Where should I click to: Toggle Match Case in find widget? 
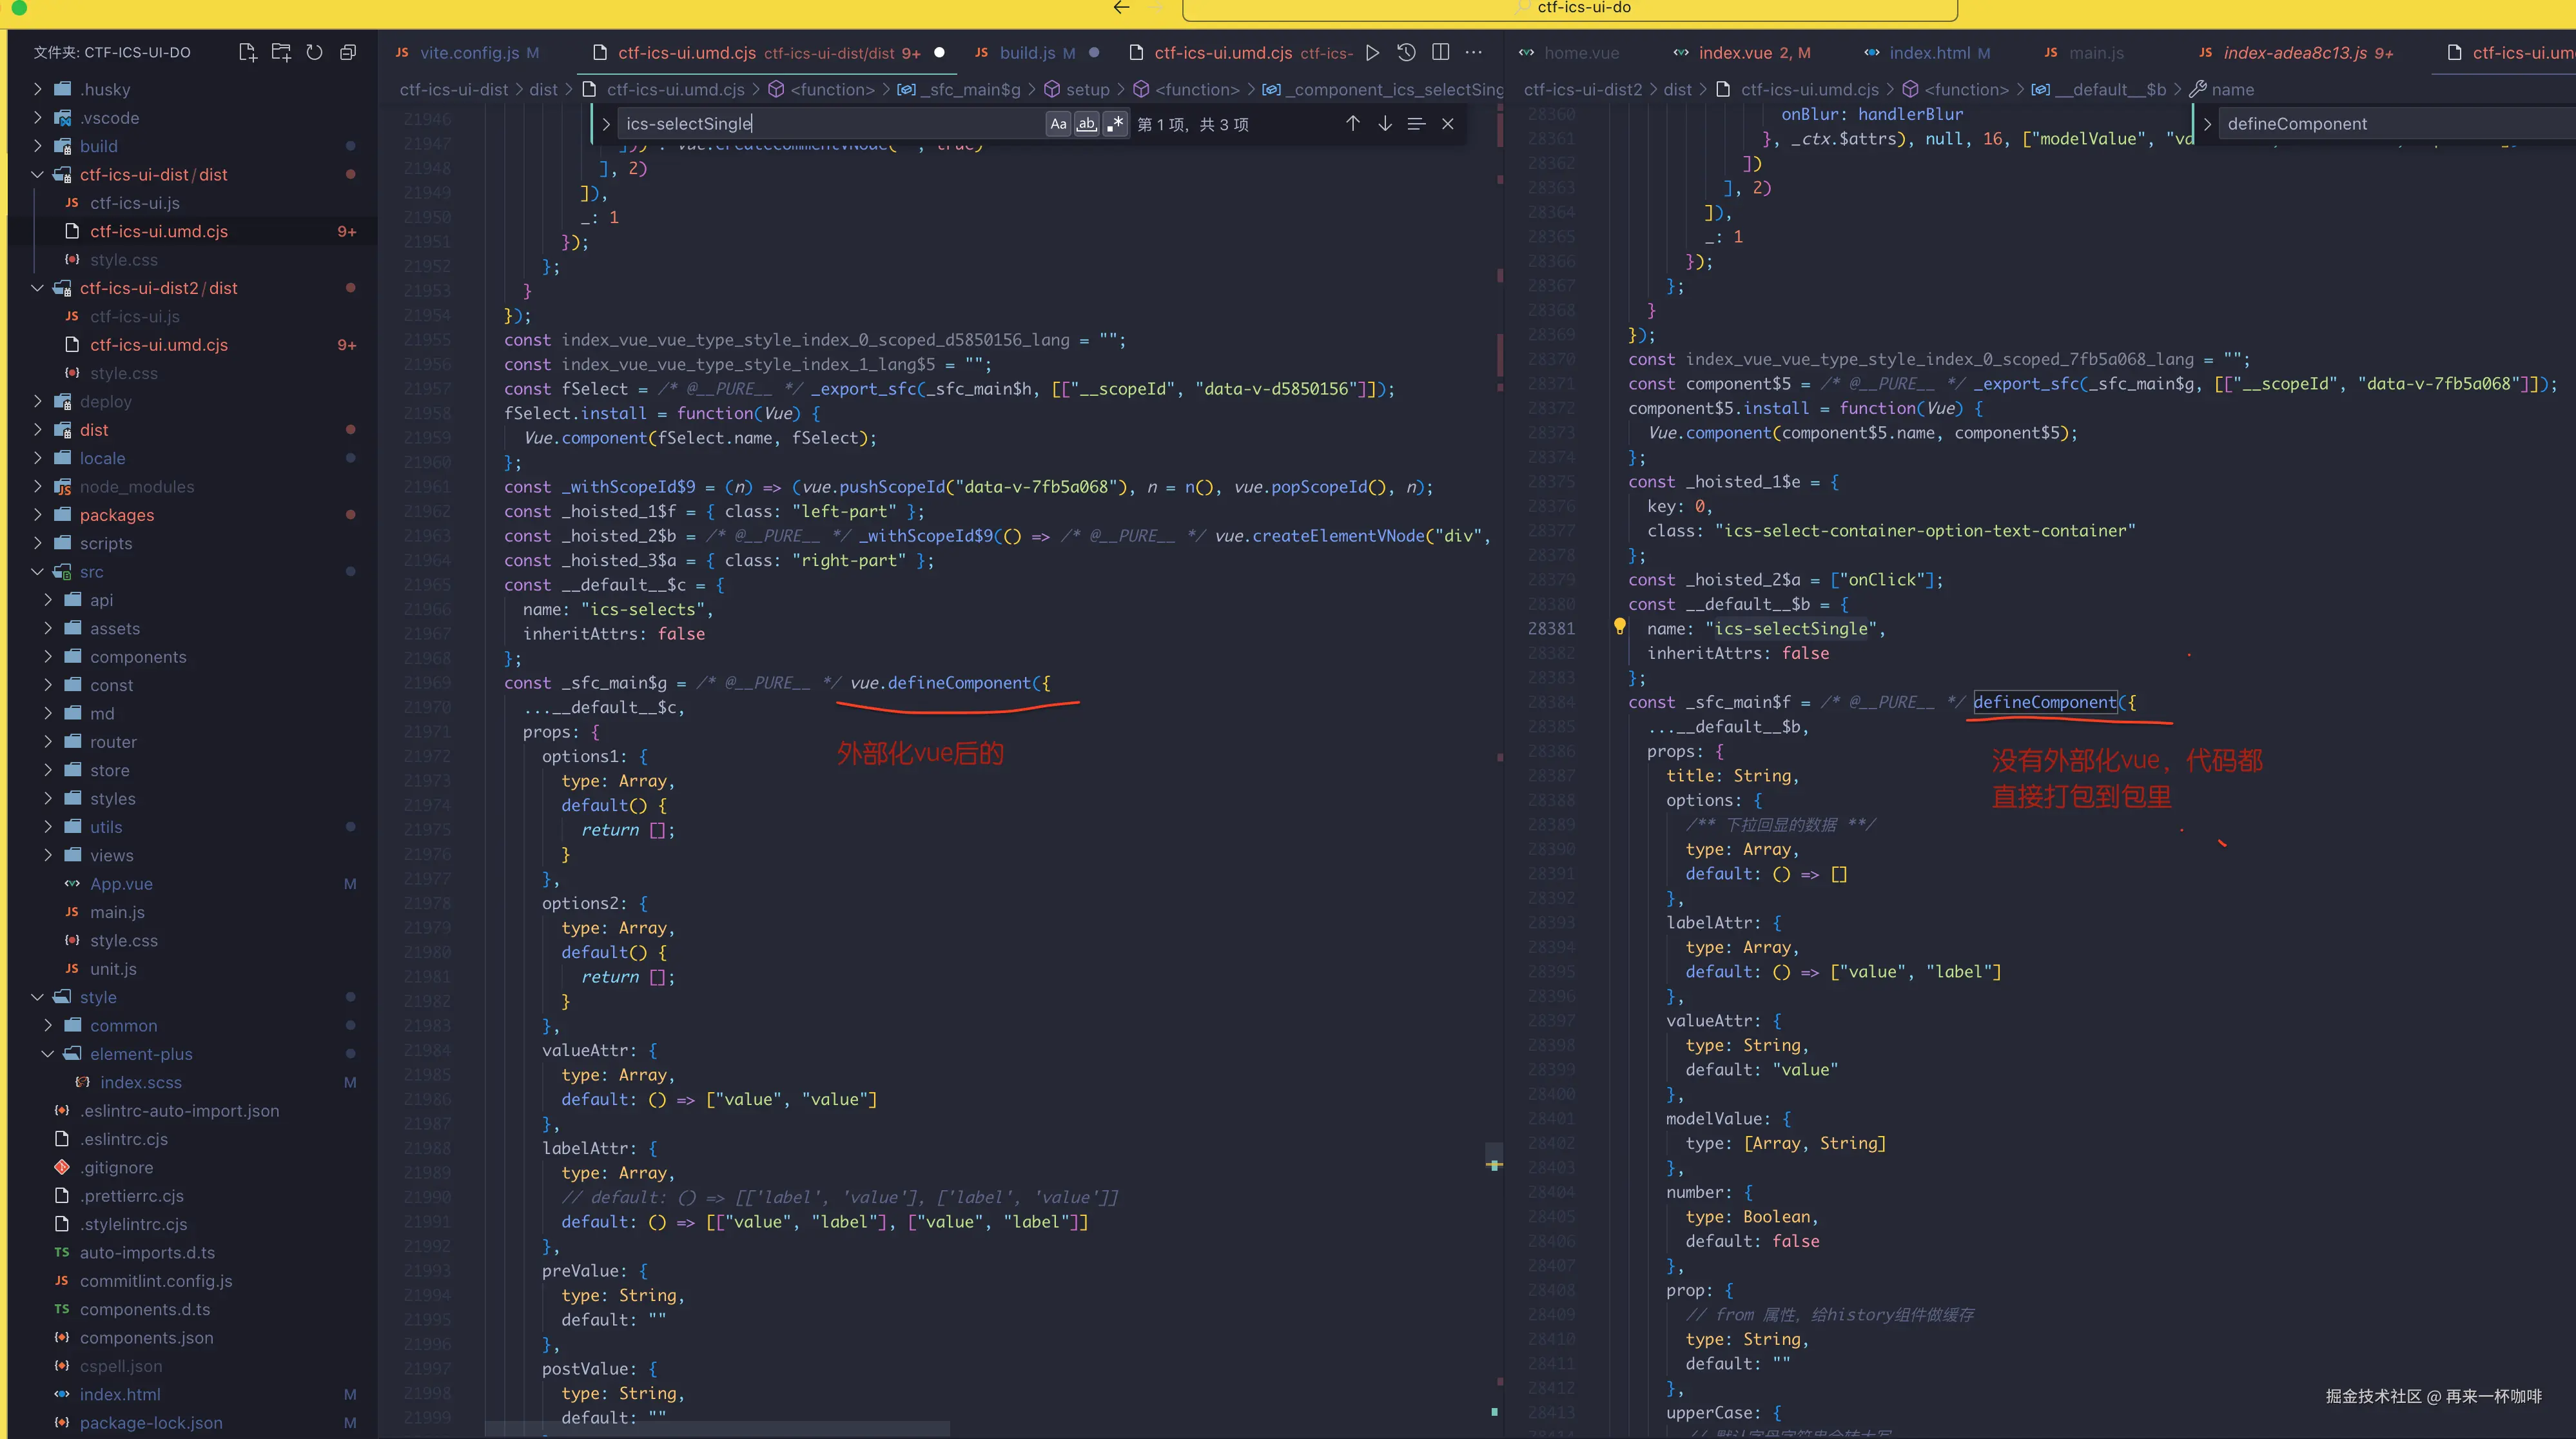(1058, 124)
